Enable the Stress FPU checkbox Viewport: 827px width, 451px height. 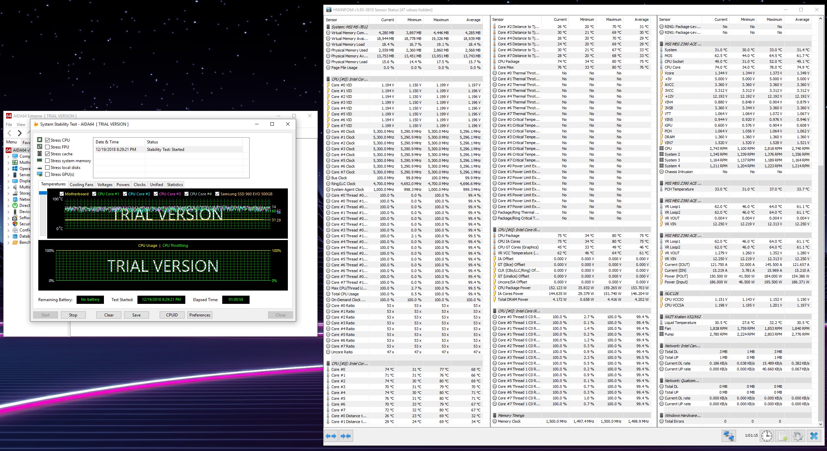click(48, 147)
